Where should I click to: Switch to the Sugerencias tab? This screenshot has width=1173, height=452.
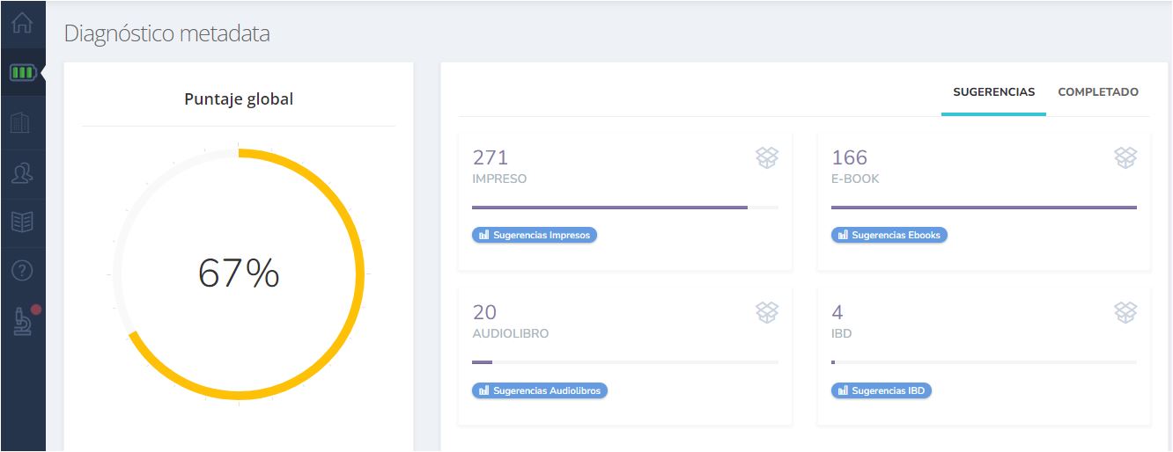993,91
